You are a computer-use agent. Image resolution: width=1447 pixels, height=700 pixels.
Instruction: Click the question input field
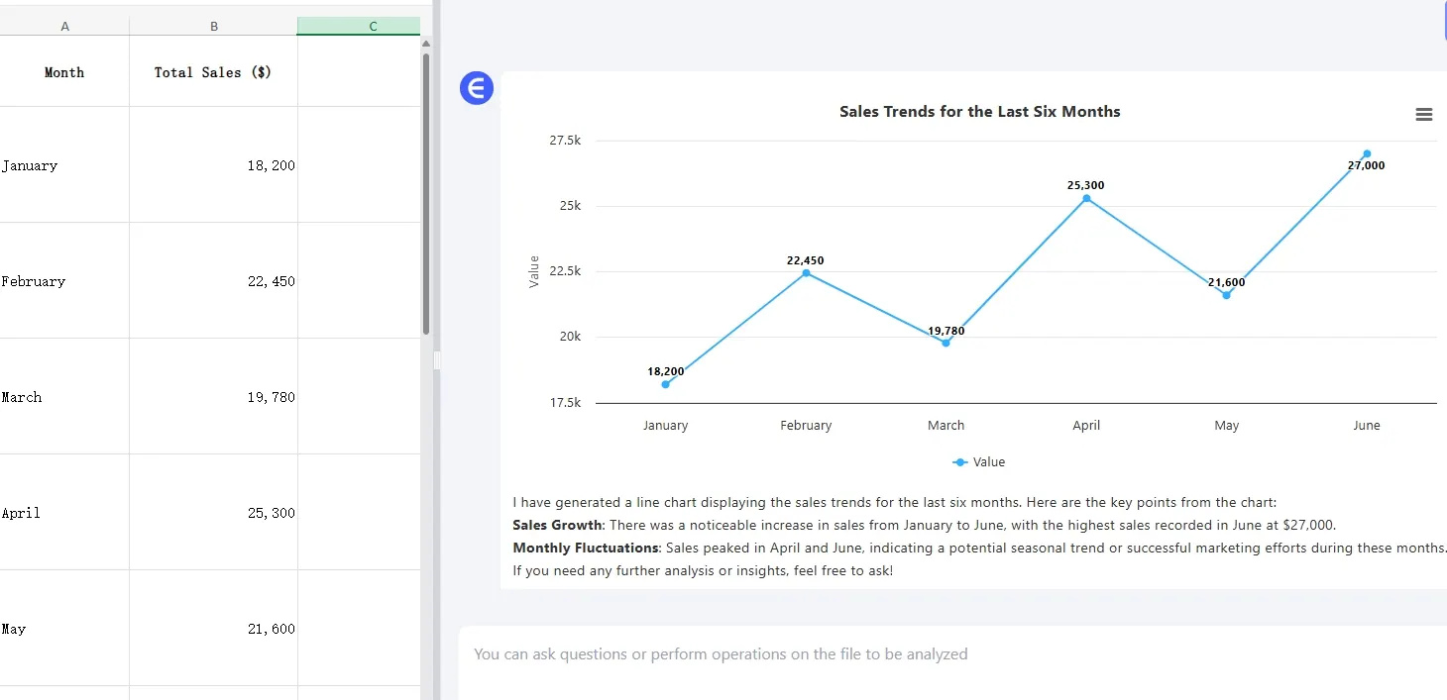click(x=951, y=654)
